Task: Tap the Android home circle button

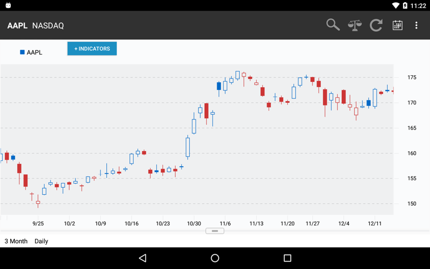Action: coord(215,258)
